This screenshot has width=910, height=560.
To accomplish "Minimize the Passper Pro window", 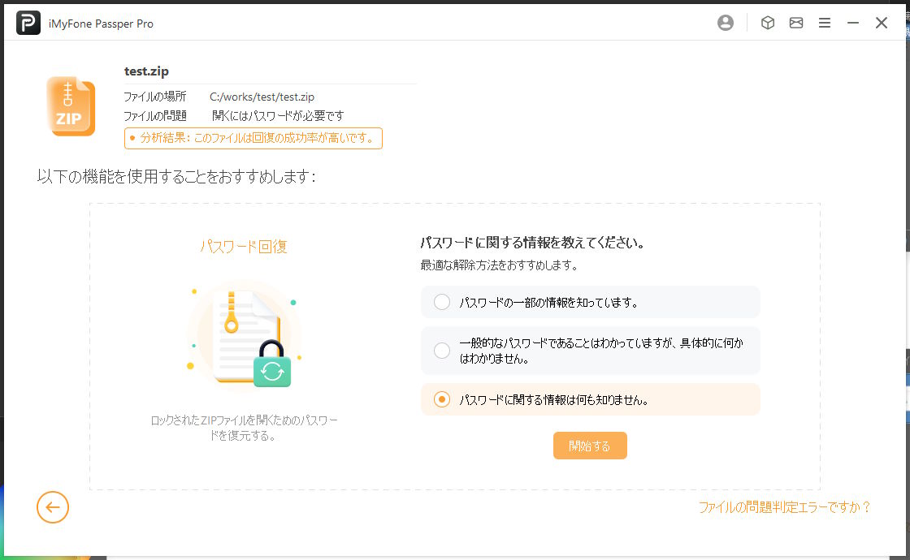I will point(853,24).
